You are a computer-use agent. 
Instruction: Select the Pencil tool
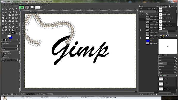coord(6,24)
